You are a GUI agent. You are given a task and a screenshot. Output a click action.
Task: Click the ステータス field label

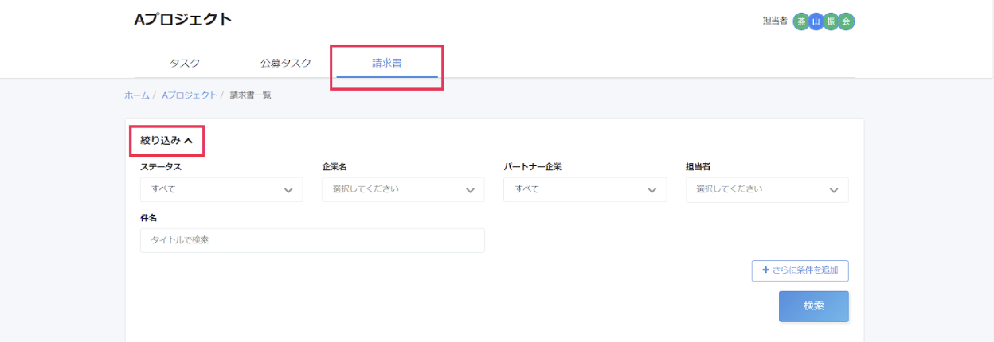161,167
